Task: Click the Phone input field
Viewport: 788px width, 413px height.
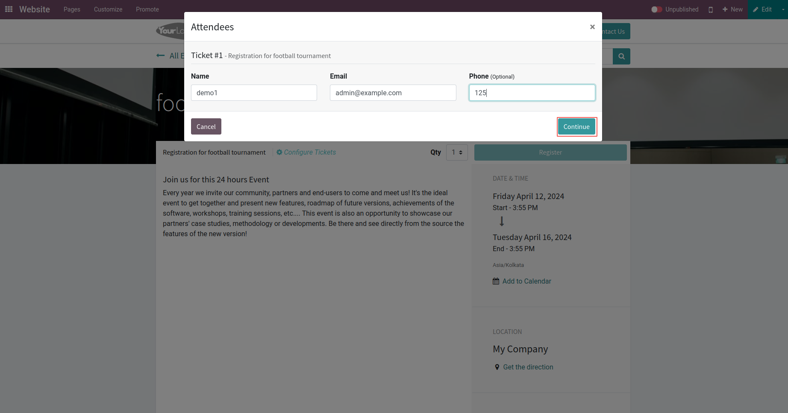Action: pyautogui.click(x=532, y=93)
